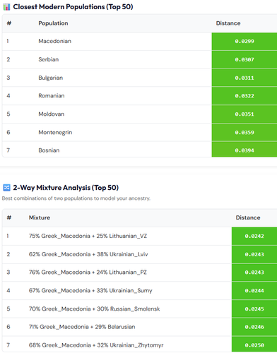Click the 0.0242 mixture distance cell
277x353 pixels.
click(x=254, y=236)
